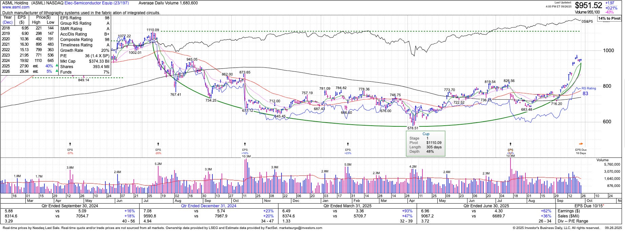
Task: Select the Growth Rate 20% row
Action: click(85, 50)
